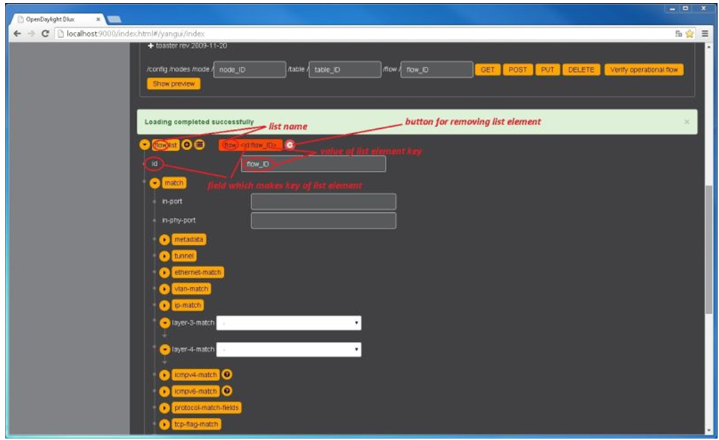Open a new browser tab

point(114,19)
